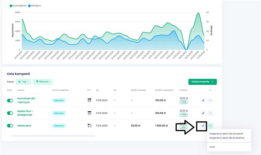Click the three-dots button in Media plan row
The image size is (261, 155).
tap(210, 126)
